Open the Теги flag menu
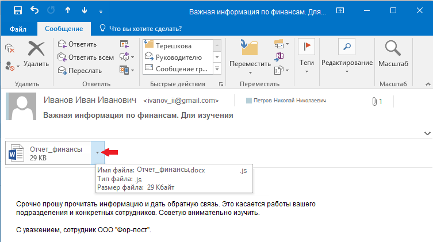Viewport: 433px width, 242px height. click(x=306, y=56)
